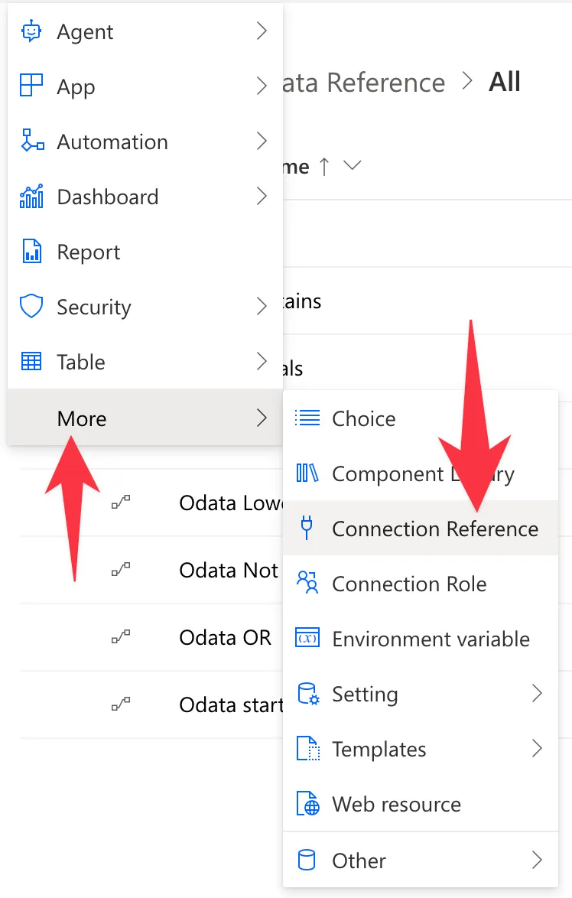Click the Dashboard chart icon

31,197
